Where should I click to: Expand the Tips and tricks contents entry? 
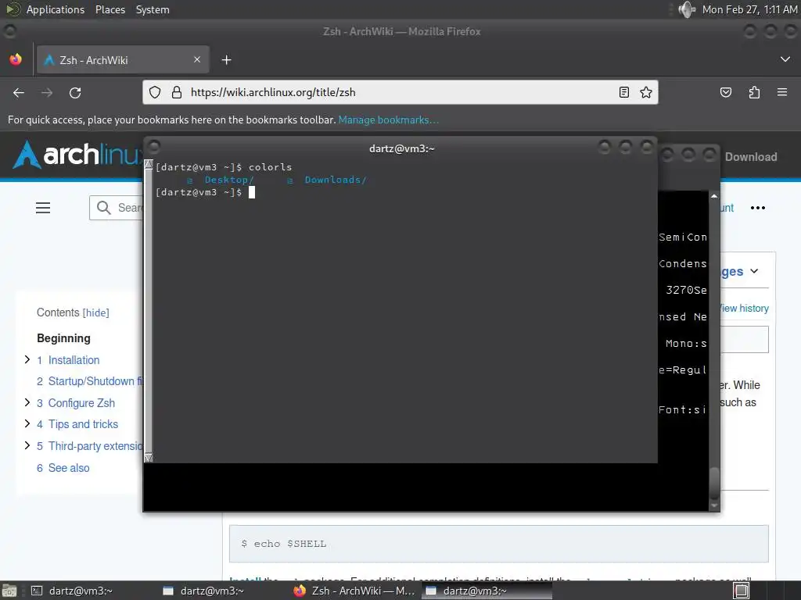coord(27,424)
